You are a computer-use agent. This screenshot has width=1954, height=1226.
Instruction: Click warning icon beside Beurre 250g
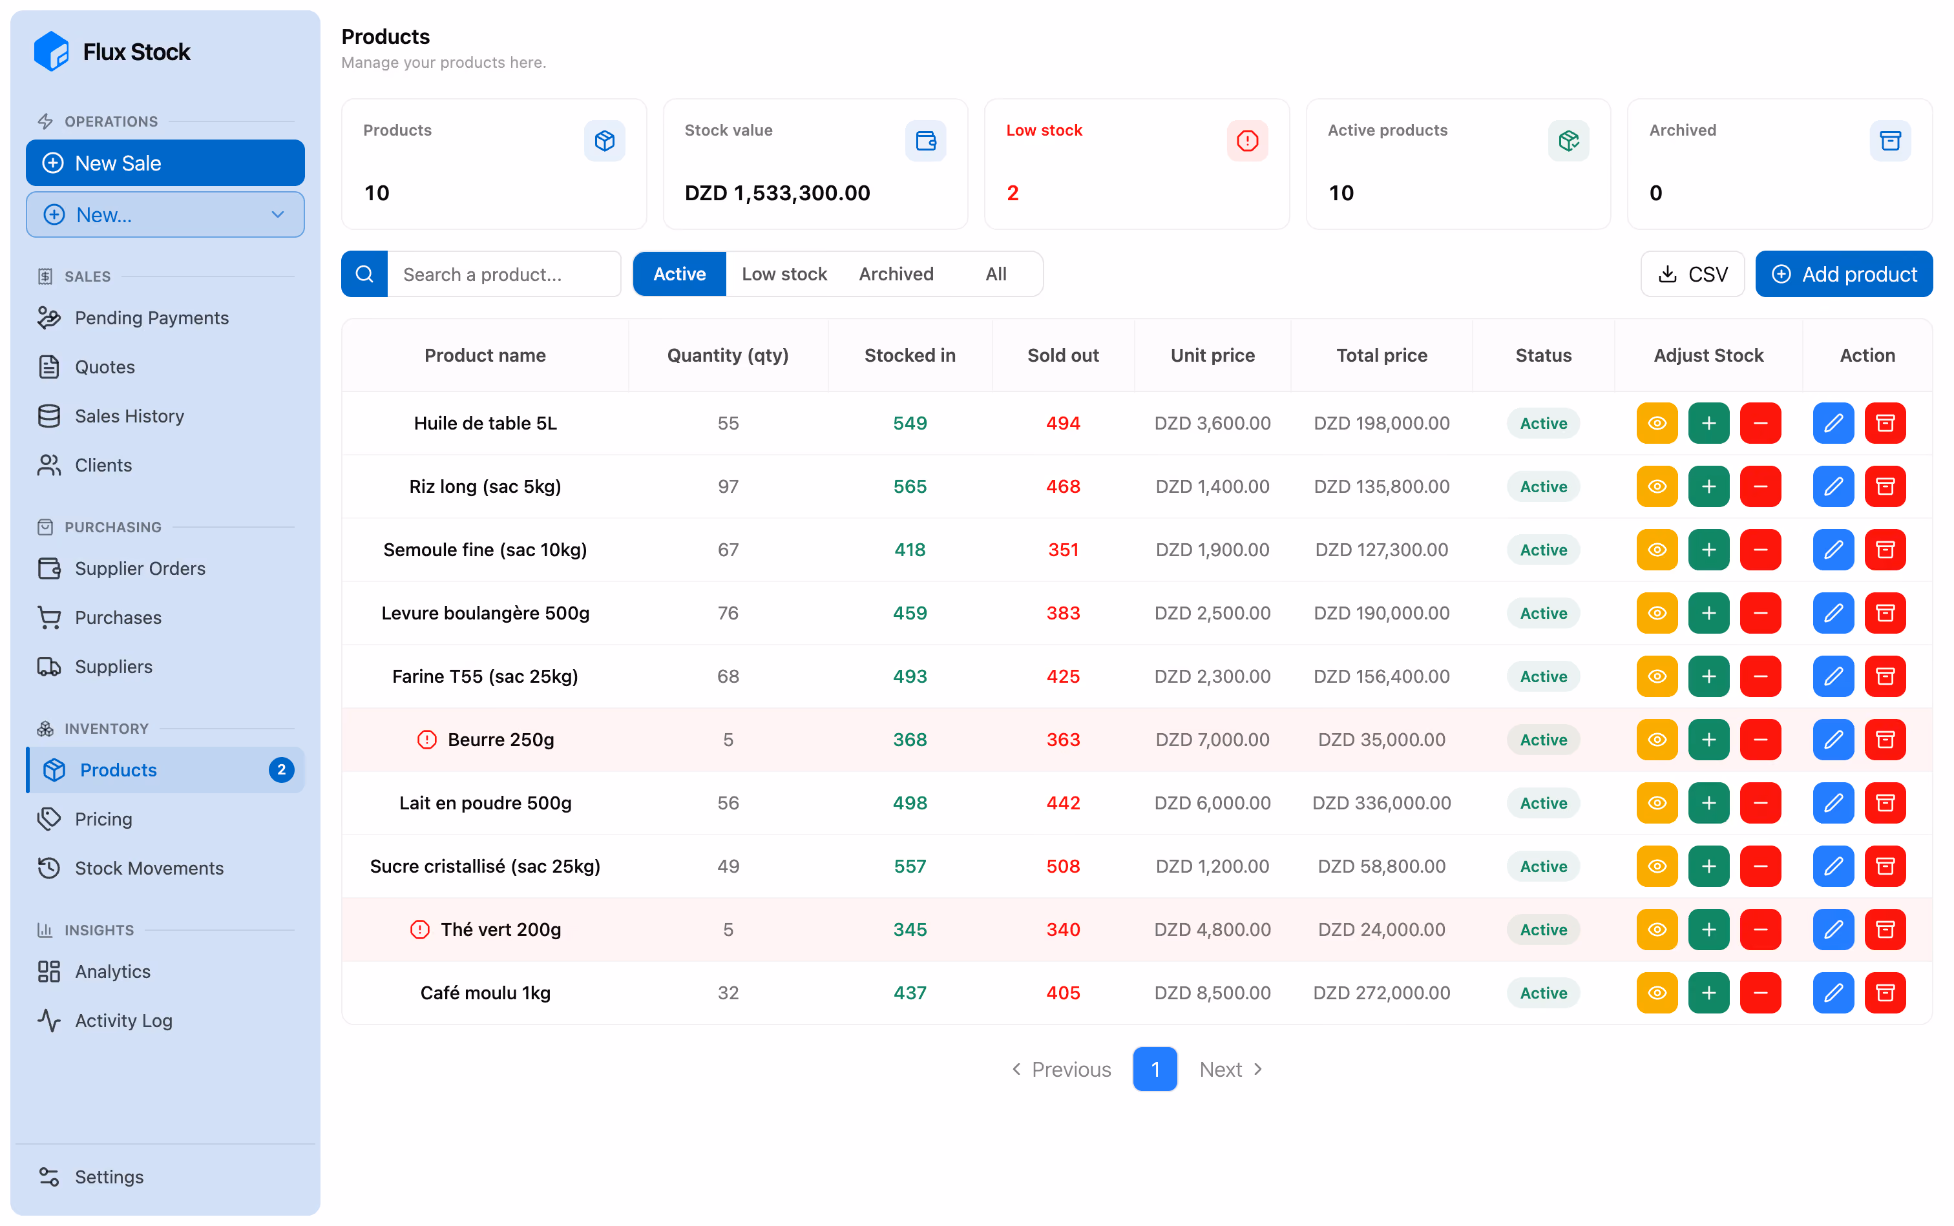click(426, 740)
